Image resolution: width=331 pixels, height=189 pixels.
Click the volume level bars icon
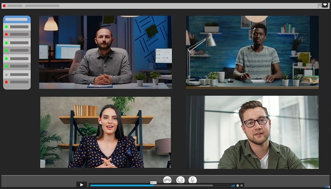[x=233, y=185]
